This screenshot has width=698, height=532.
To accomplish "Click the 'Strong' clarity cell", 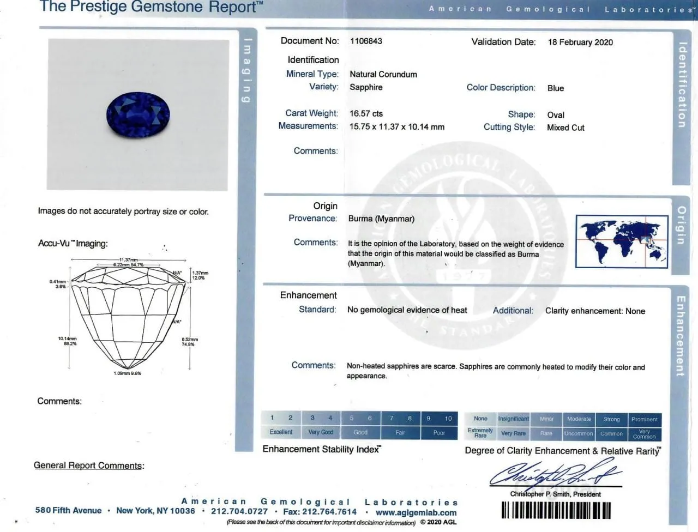I will (611, 420).
